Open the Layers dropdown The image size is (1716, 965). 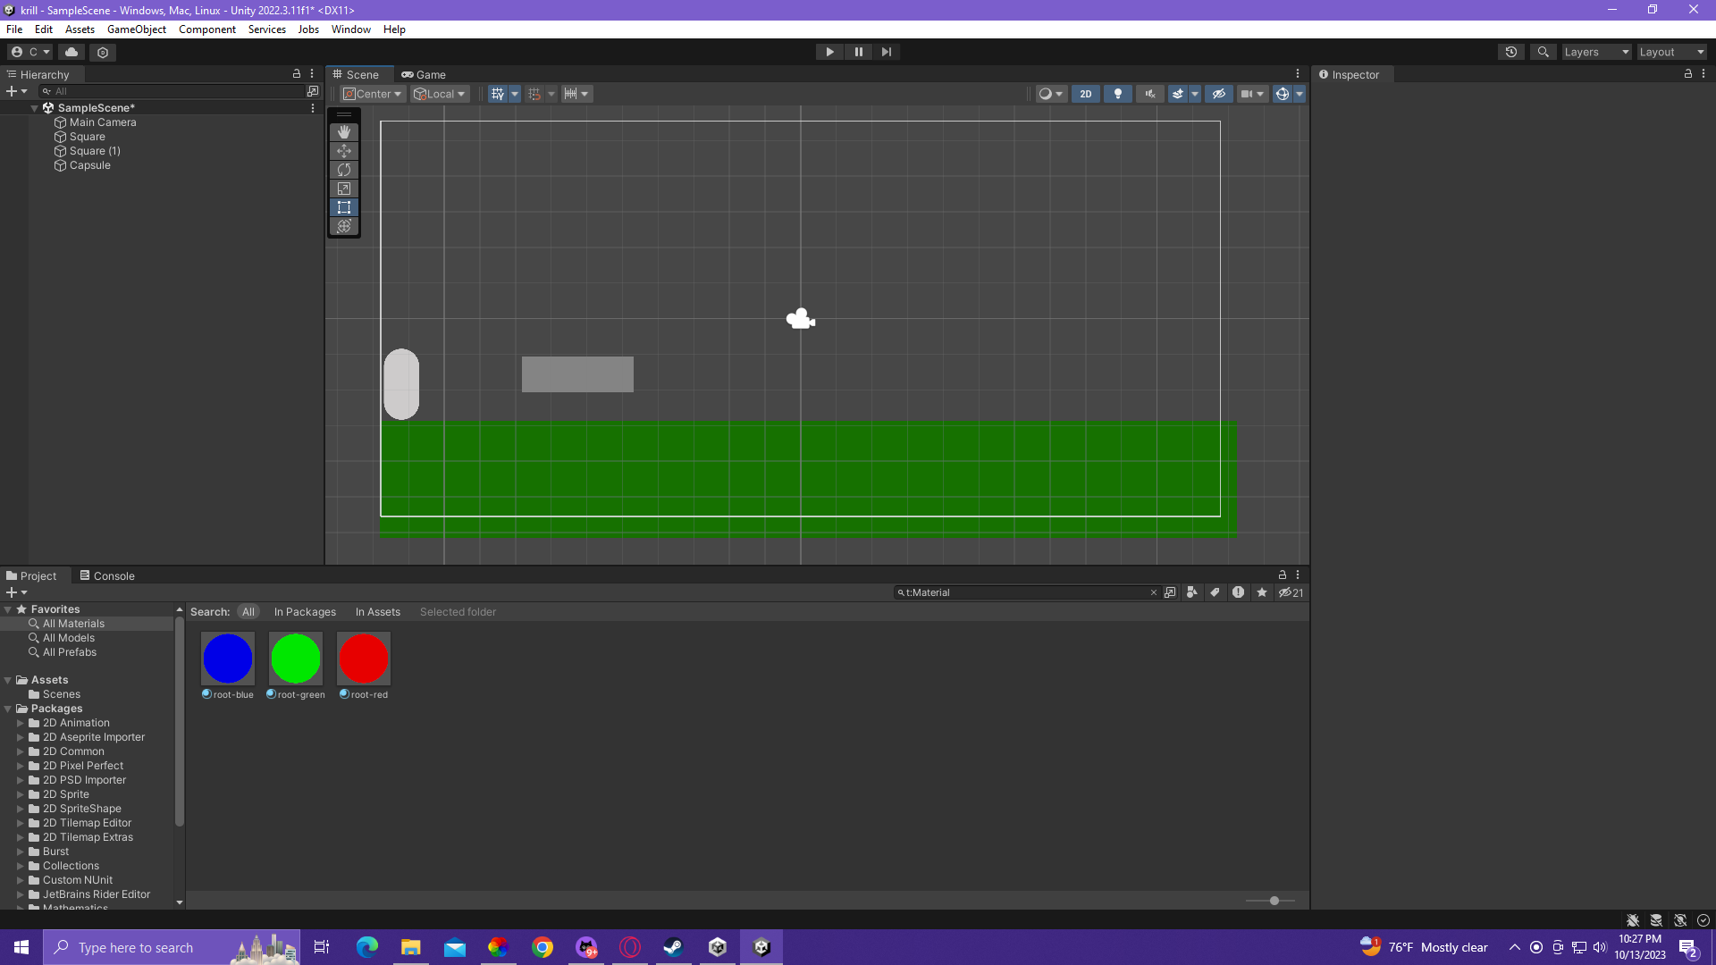[x=1596, y=52]
